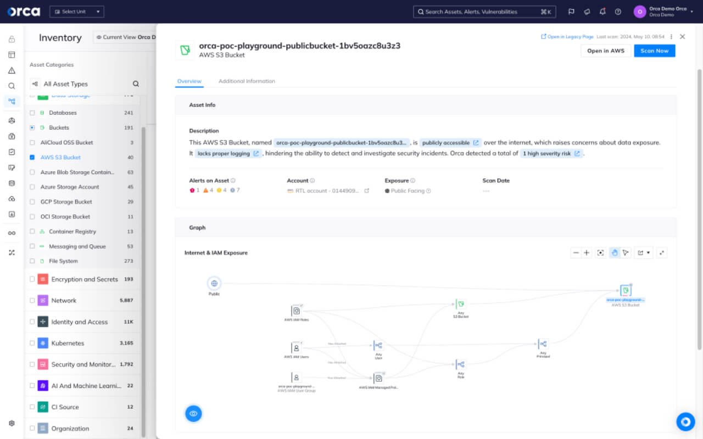Click the Current View button
This screenshot has width=703, height=439.
pos(125,37)
